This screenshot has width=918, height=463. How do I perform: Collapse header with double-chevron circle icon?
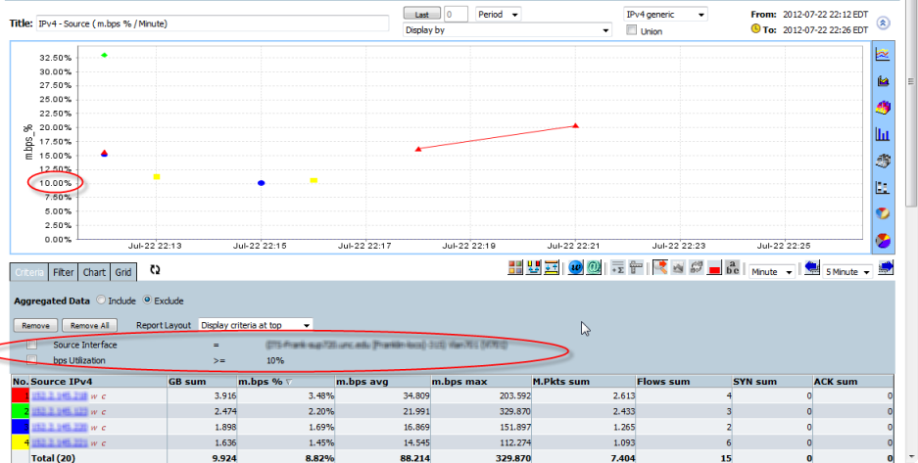(x=883, y=23)
